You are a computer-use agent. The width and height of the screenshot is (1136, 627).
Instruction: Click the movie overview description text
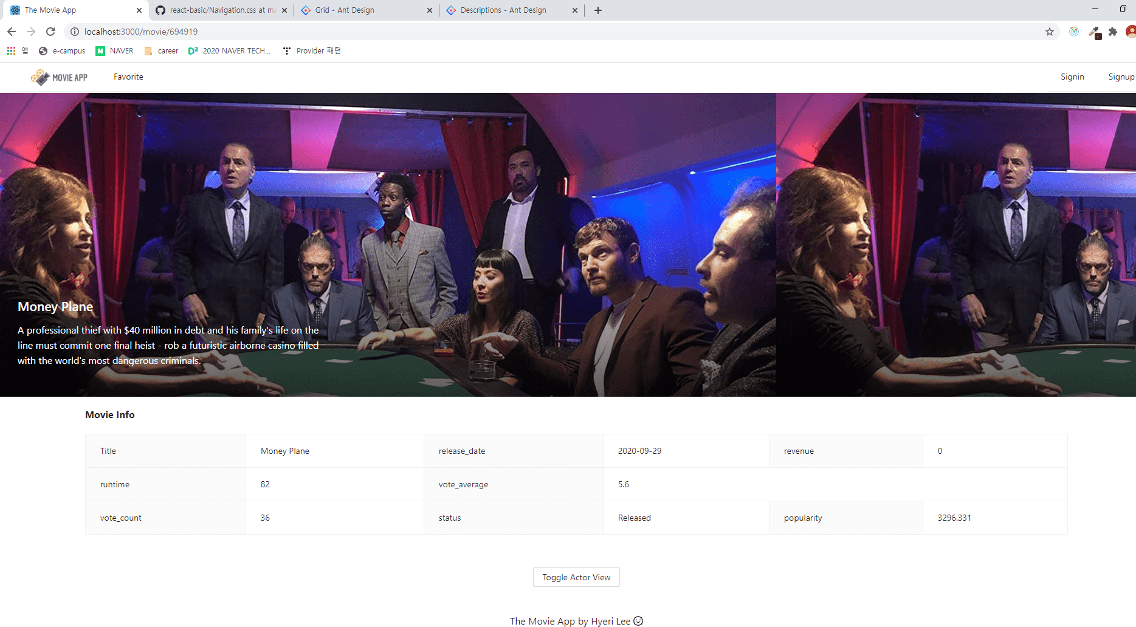pyautogui.click(x=168, y=346)
